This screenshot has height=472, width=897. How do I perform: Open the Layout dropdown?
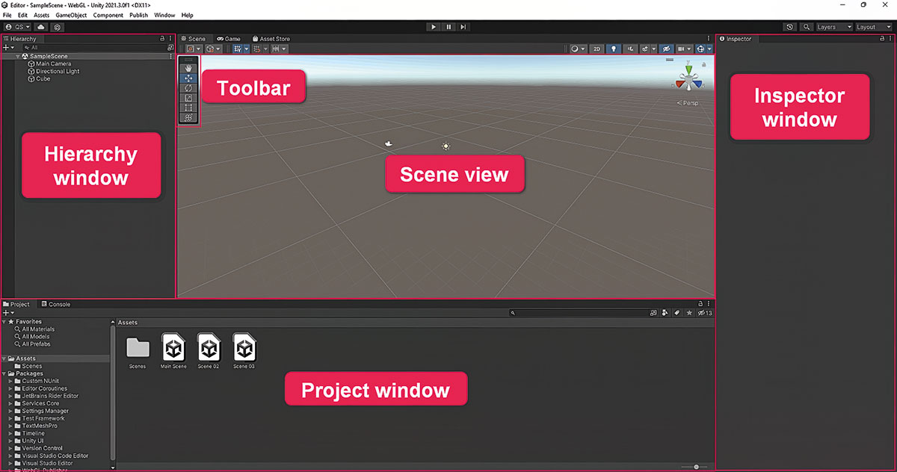pyautogui.click(x=872, y=27)
